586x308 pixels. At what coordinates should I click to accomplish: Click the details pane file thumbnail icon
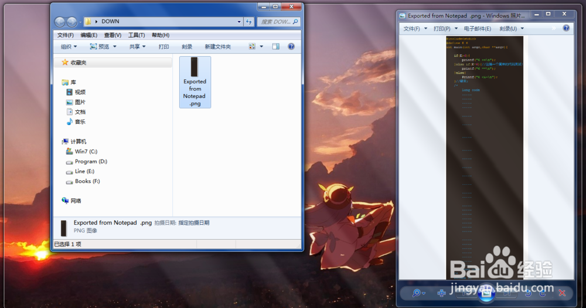[63, 228]
